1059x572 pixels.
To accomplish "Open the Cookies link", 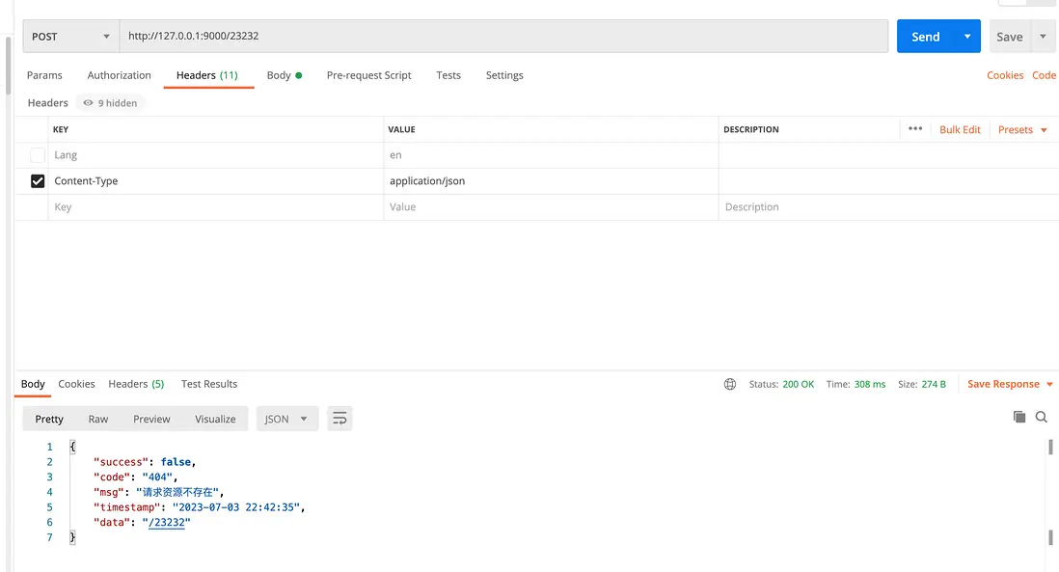I will [1005, 75].
